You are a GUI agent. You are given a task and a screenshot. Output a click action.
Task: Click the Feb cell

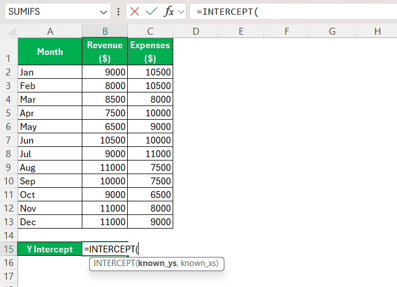pos(50,86)
